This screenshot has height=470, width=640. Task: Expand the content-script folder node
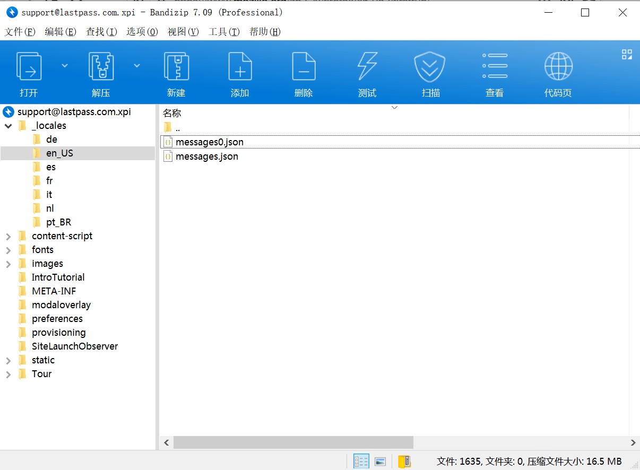8,236
